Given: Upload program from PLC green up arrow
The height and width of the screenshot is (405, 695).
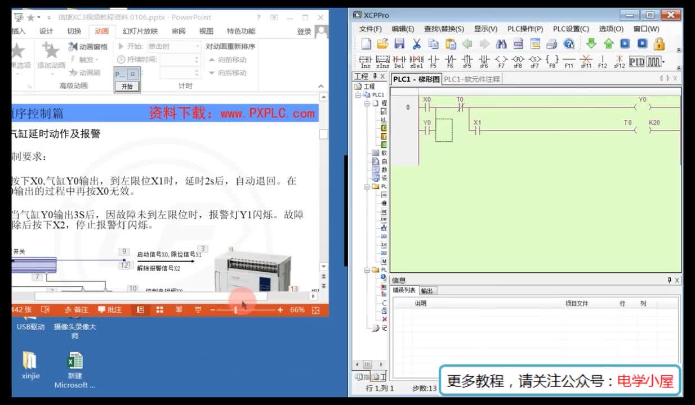Looking at the screenshot, I should point(608,43).
